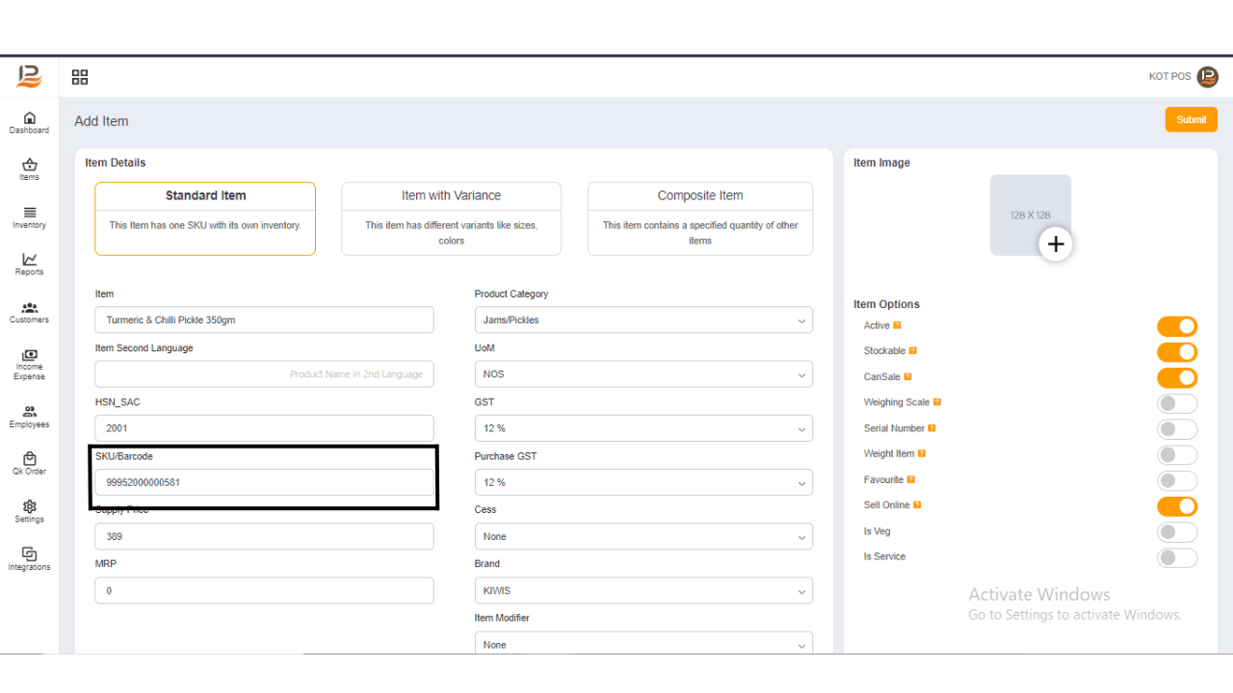Click the apps grid icon near the logo
This screenshot has height=693, width=1233.
click(80, 77)
